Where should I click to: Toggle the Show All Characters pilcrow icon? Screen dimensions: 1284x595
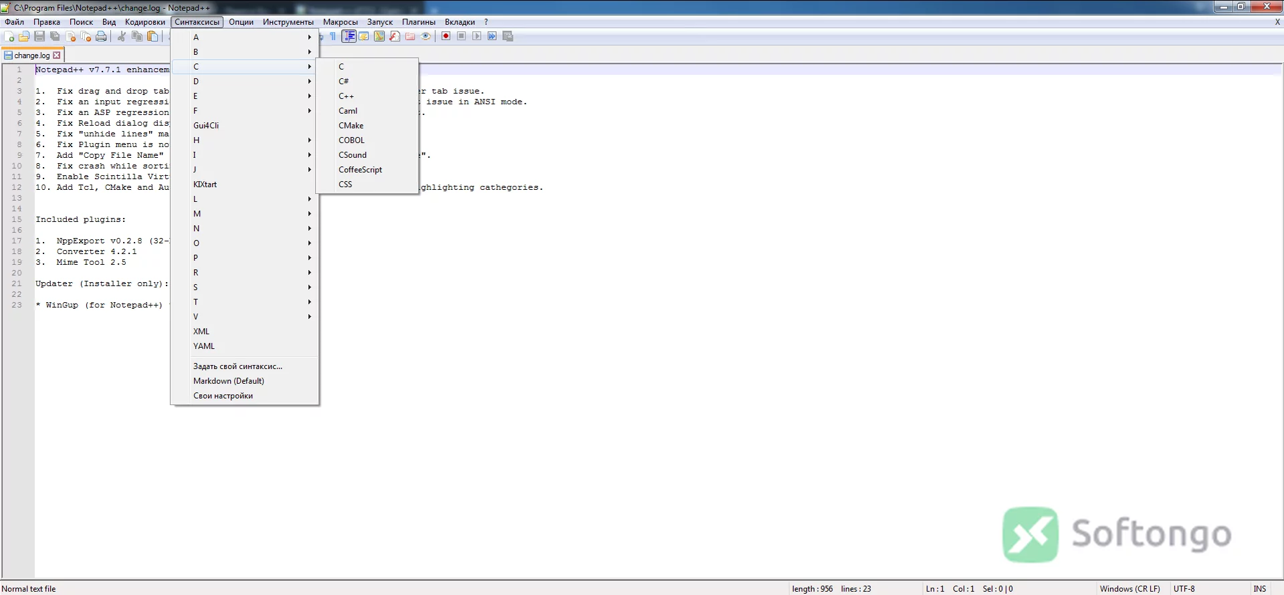[x=333, y=37]
